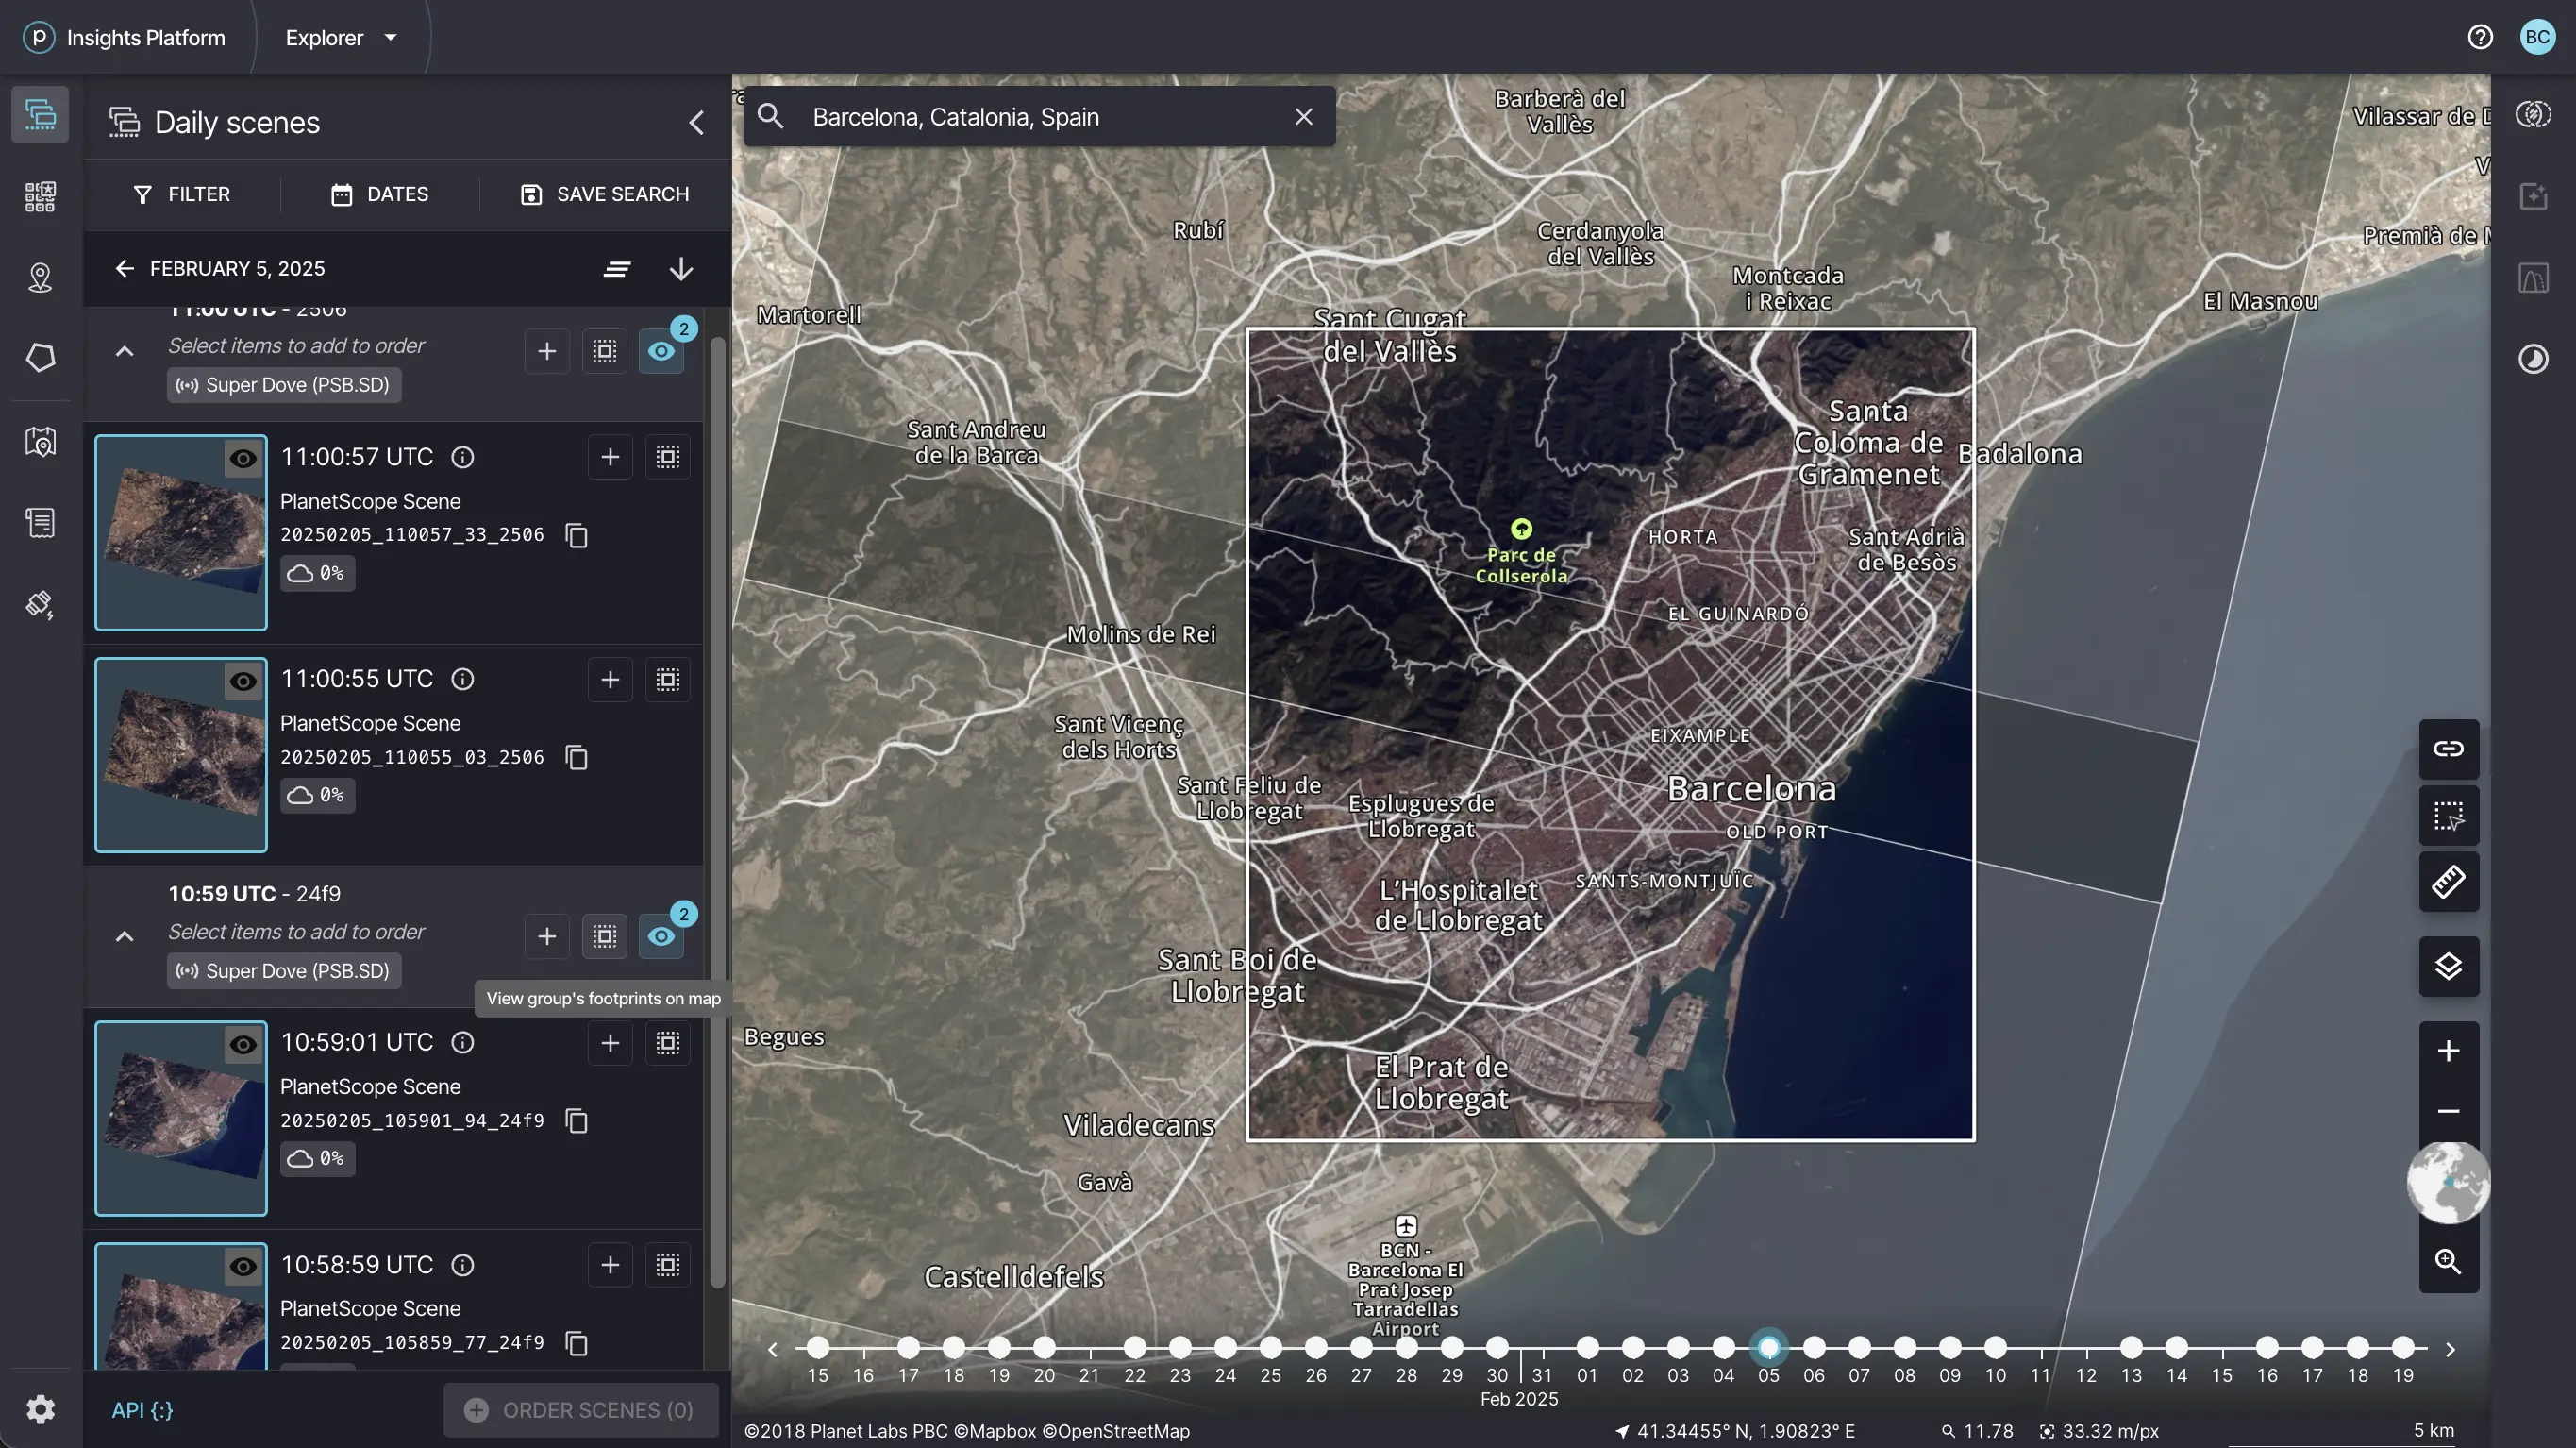Toggle the contrast tool in the right rail
This screenshot has width=2576, height=1448.
click(x=2534, y=359)
